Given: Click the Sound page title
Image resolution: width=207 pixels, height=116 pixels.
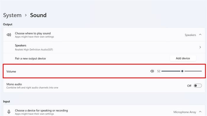Looking at the screenshot, I should (38, 15).
